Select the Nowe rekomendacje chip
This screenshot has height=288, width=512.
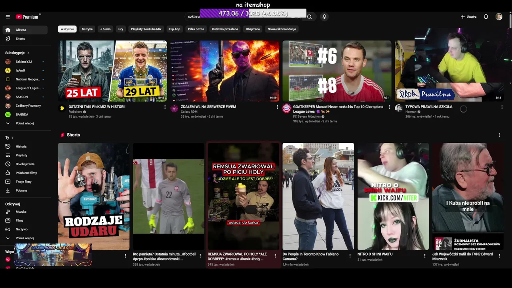coord(282,29)
